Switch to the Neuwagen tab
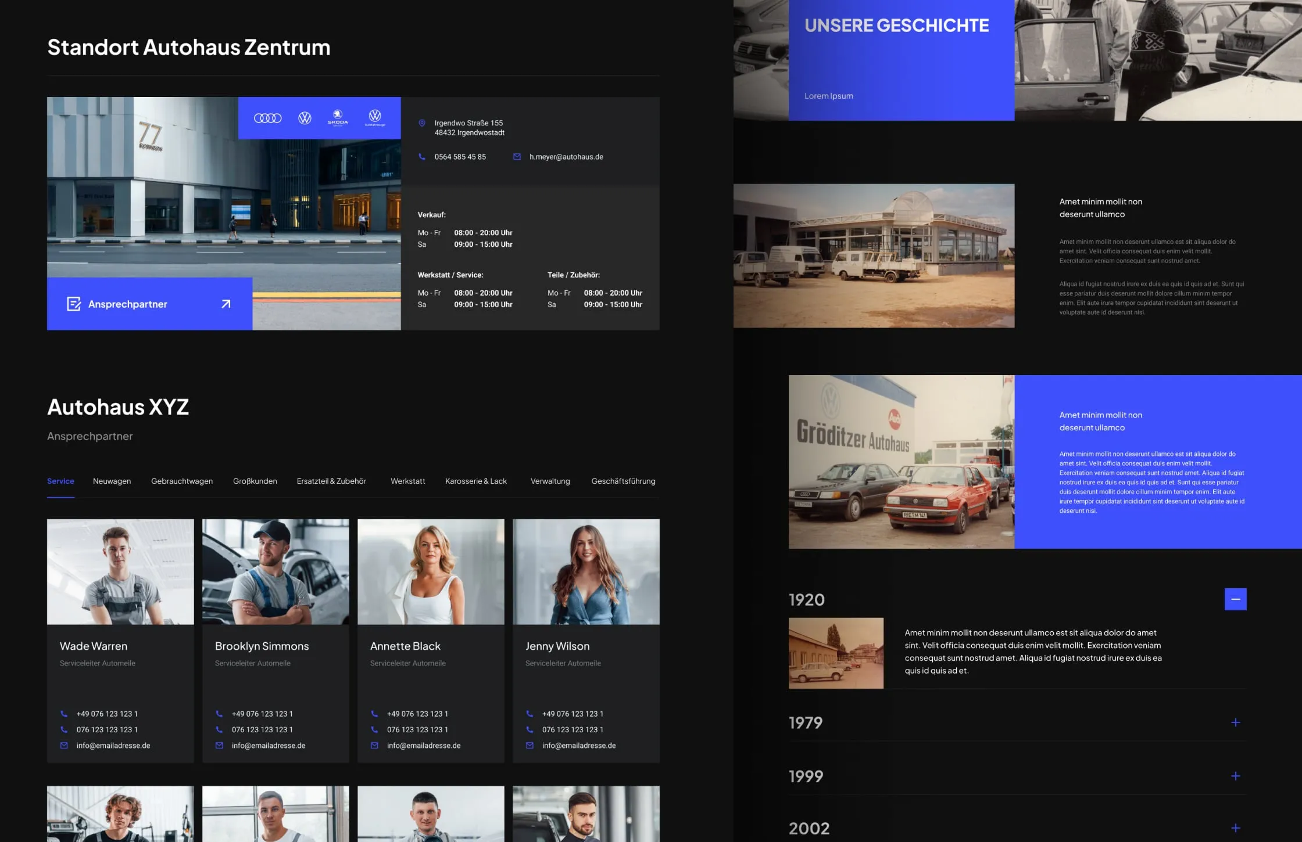The image size is (1302, 842). (x=112, y=481)
